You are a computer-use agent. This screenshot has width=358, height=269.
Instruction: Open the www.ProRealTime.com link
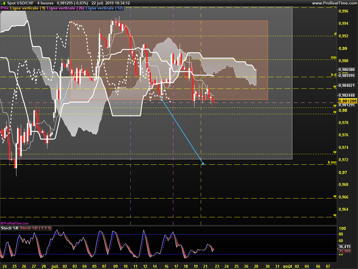pyautogui.click(x=334, y=3)
